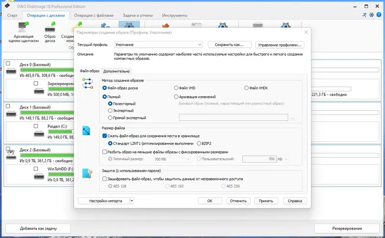Viewport: 385px width, 238px height.
Task: Click the 'Сохранить как...' button
Action: pyautogui.click(x=230, y=45)
